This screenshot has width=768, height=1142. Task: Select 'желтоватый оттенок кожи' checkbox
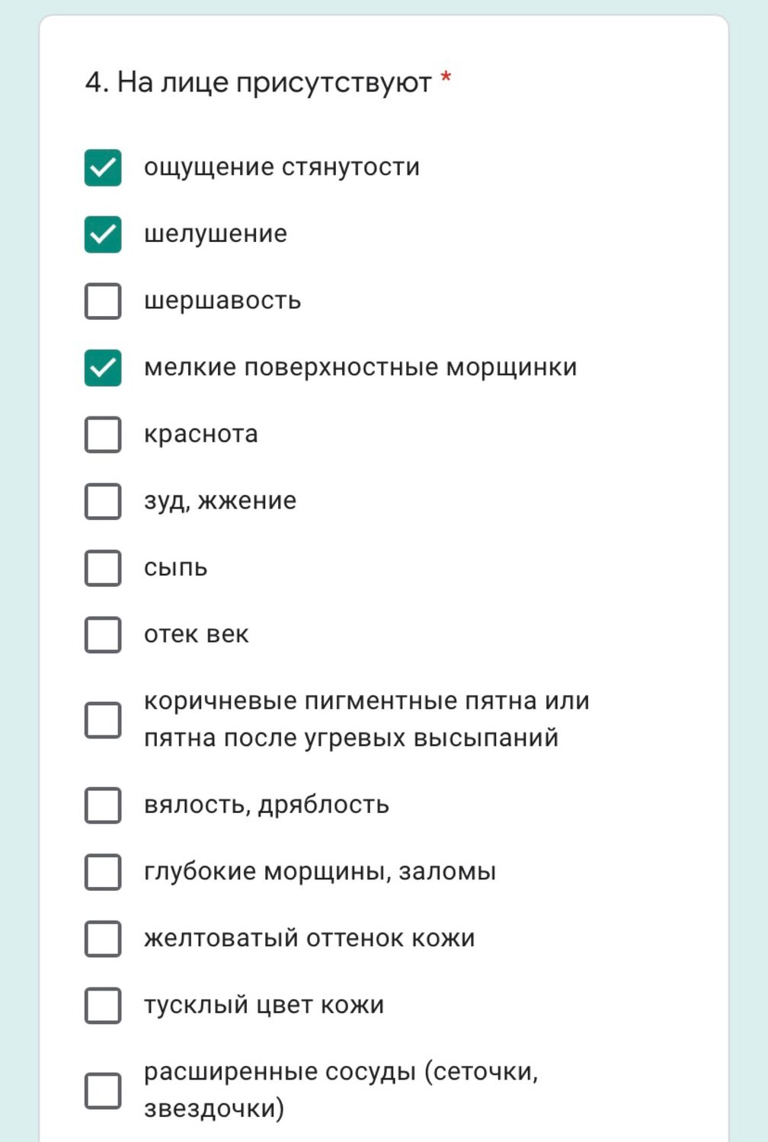tap(103, 939)
